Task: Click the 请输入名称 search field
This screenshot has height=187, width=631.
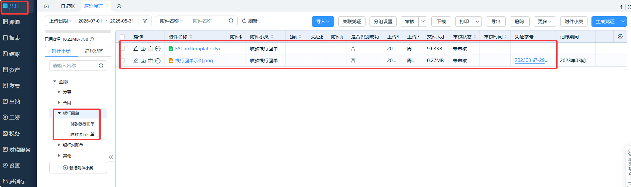Action: click(74, 66)
